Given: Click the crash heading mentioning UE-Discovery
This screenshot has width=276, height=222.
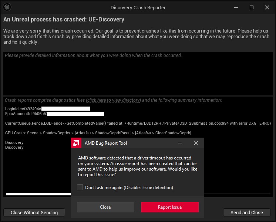Looking at the screenshot, I should pyautogui.click(x=64, y=19).
